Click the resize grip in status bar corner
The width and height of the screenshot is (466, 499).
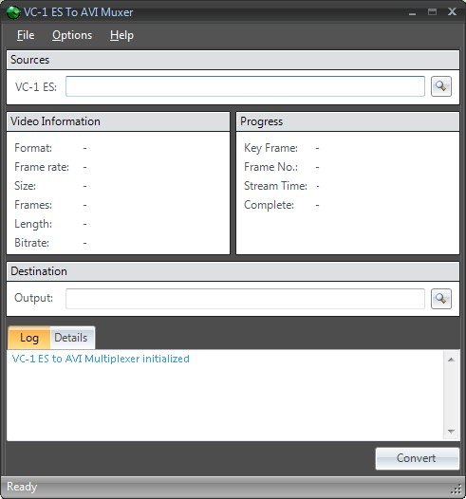click(457, 489)
